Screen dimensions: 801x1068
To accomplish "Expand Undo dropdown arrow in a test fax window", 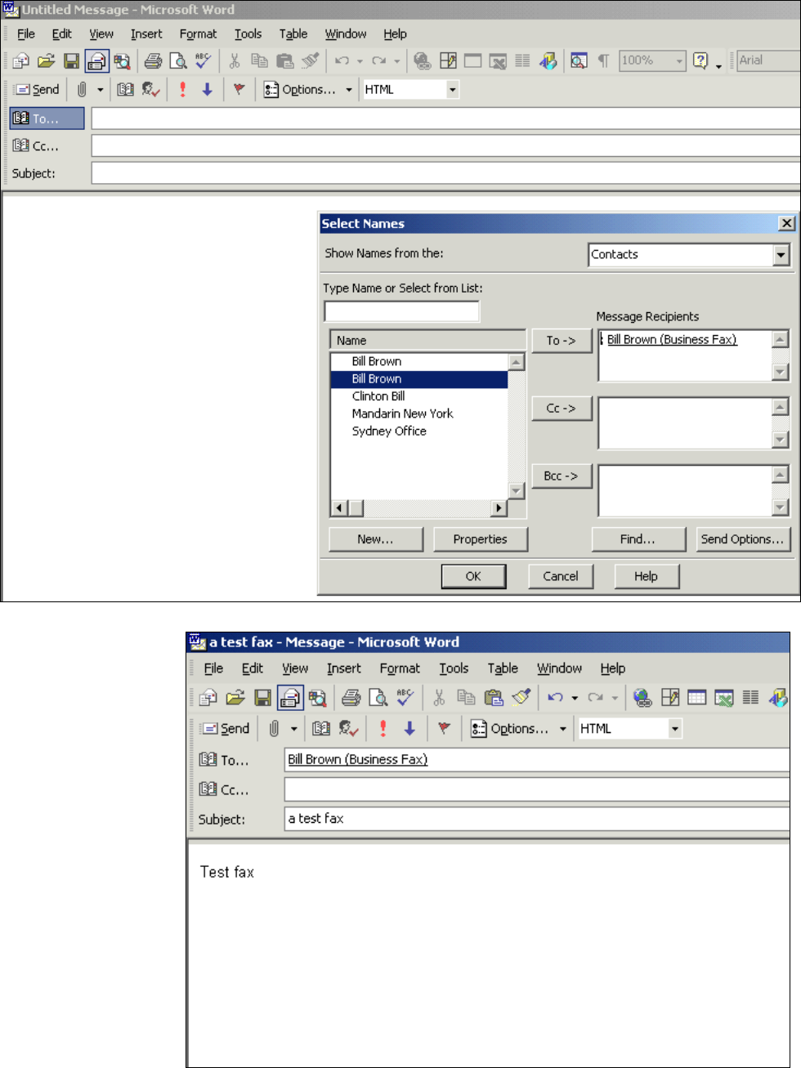I will 575,698.
